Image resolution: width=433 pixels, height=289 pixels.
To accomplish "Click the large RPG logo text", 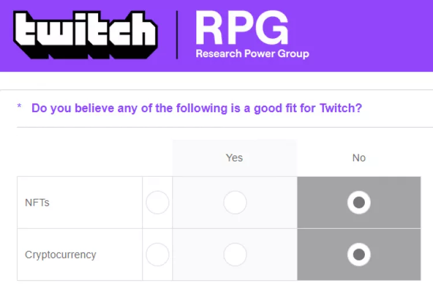I will tap(241, 28).
